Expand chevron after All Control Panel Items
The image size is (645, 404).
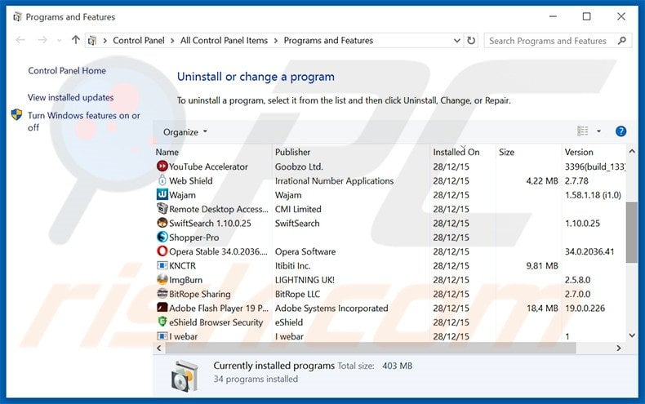tap(276, 40)
